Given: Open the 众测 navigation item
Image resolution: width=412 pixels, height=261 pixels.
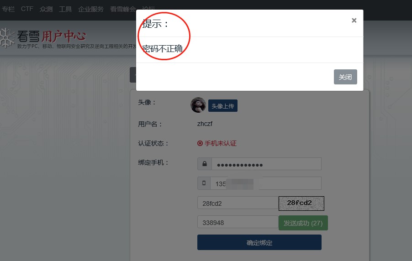Looking at the screenshot, I should pos(46,9).
